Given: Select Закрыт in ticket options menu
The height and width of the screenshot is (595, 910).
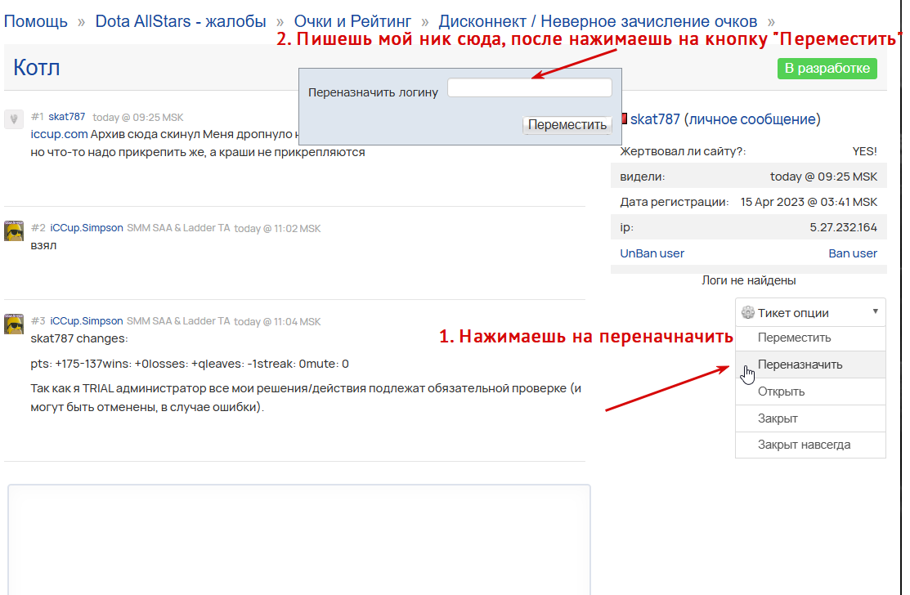Looking at the screenshot, I should pyautogui.click(x=810, y=418).
